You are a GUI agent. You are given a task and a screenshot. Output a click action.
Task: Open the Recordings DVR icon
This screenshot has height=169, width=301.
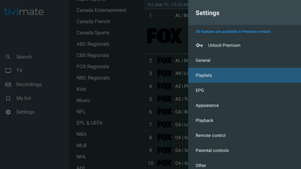[8, 84]
